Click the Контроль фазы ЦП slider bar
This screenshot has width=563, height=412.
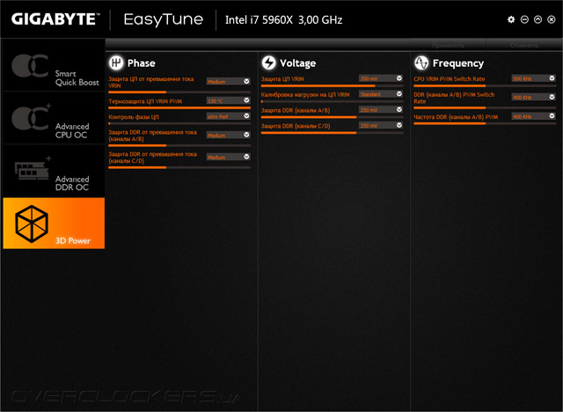pyautogui.click(x=179, y=123)
